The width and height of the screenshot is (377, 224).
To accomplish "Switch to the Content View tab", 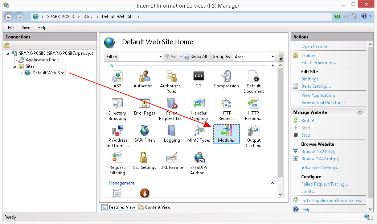I will [155, 207].
